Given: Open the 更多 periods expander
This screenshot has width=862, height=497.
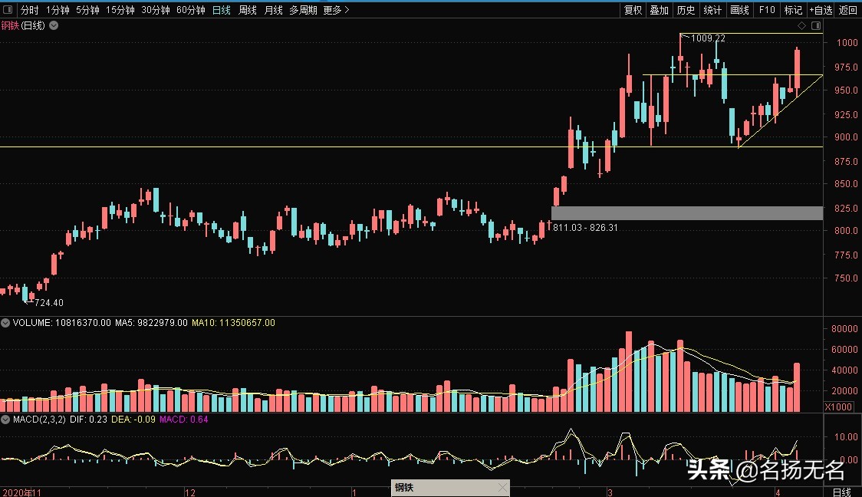Looking at the screenshot, I should pyautogui.click(x=337, y=10).
